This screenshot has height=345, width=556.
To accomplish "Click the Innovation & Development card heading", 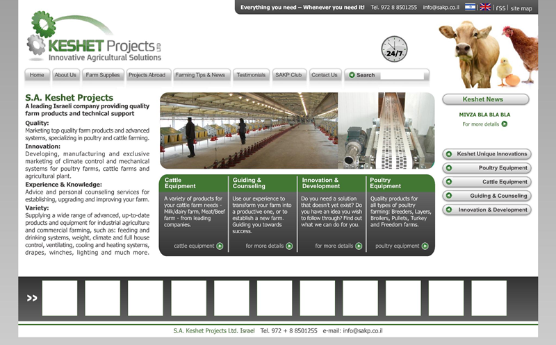I will pyautogui.click(x=320, y=183).
